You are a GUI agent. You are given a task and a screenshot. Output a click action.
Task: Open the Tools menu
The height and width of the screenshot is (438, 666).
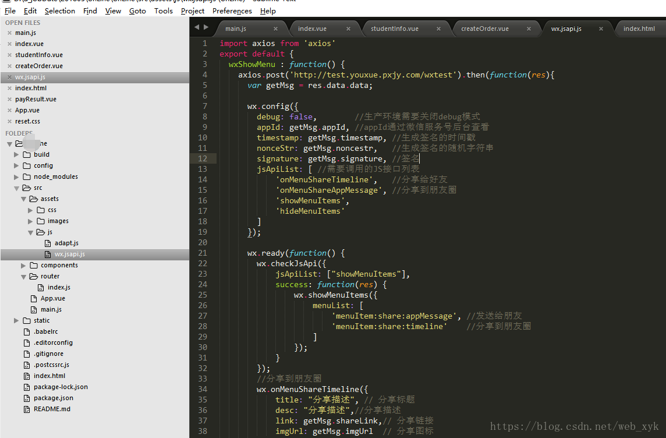pos(164,10)
